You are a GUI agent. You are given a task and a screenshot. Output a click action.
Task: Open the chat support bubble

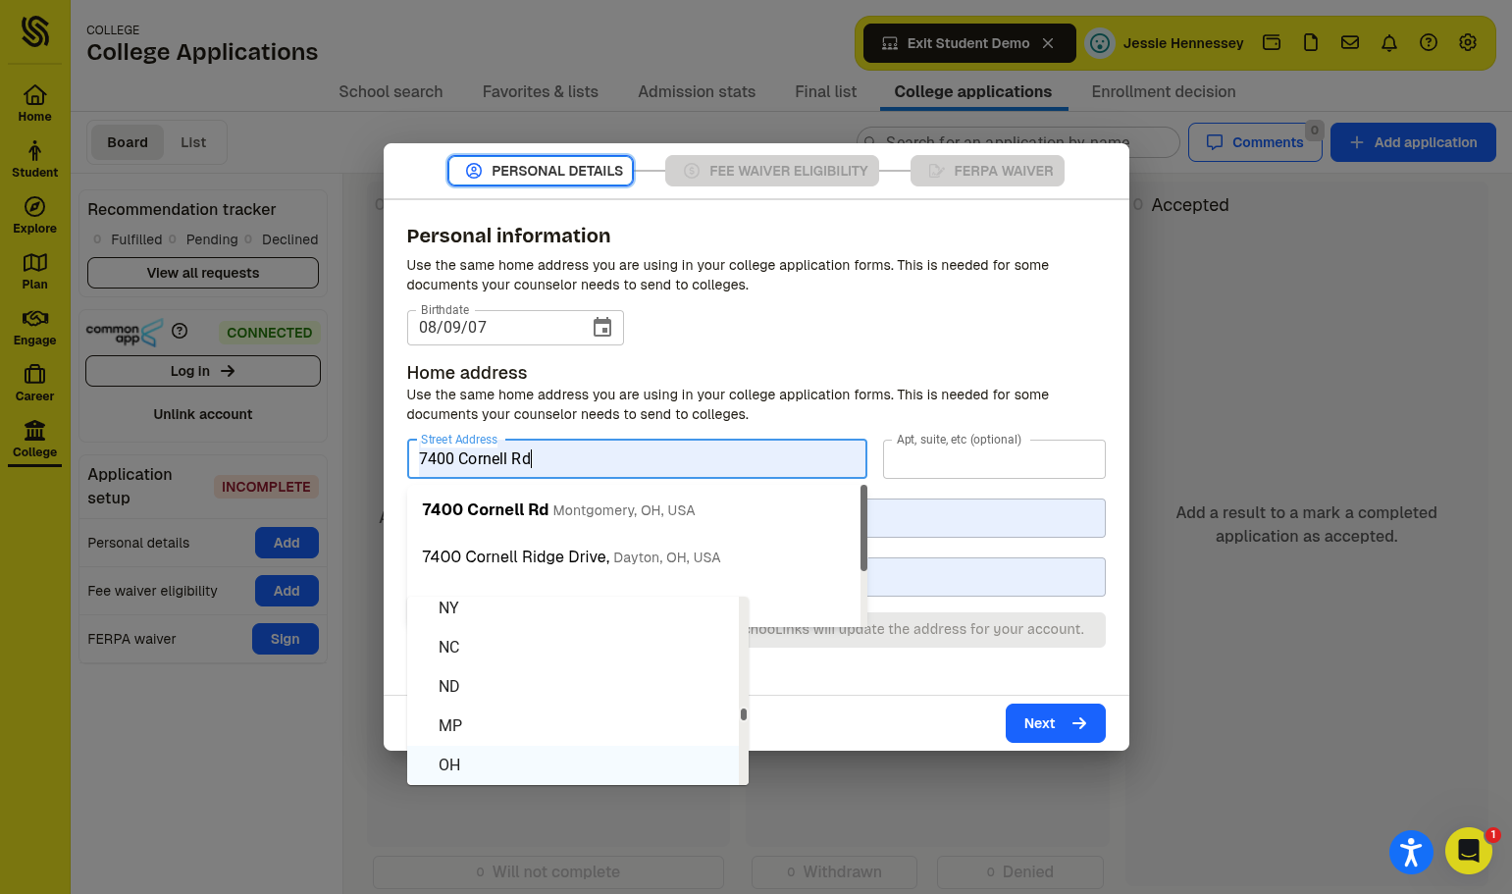point(1468,851)
